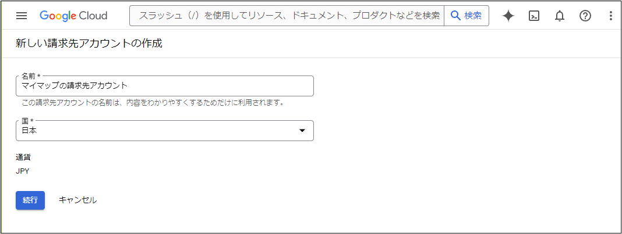Screen dimensions: 622x234
Task: Focus the resource search bar
Action: [287, 16]
